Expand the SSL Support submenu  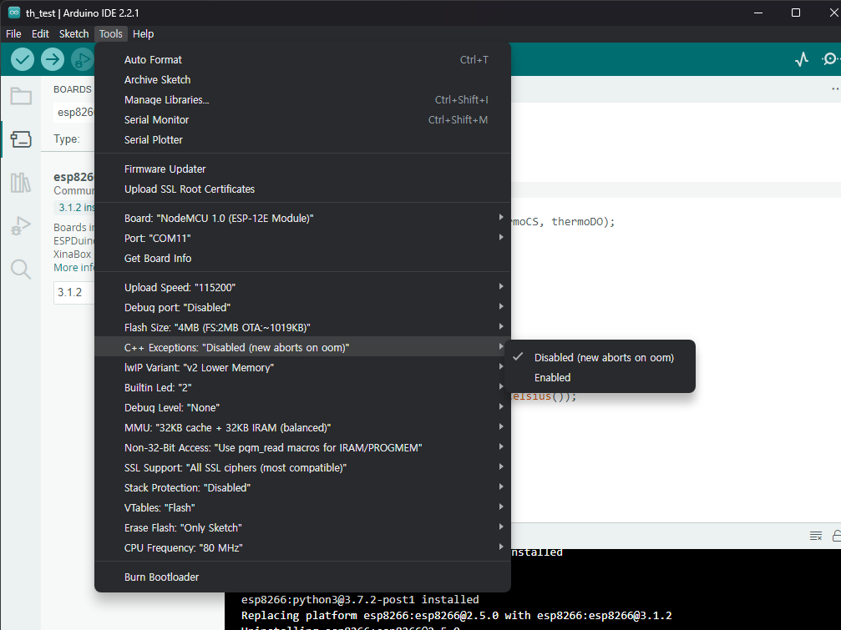coord(302,467)
